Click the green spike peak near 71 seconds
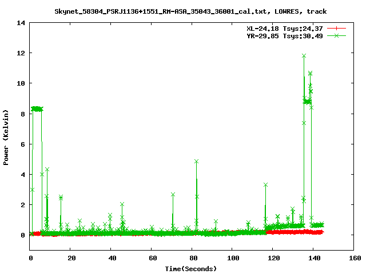This screenshot has height=274, width=366. click(x=173, y=194)
